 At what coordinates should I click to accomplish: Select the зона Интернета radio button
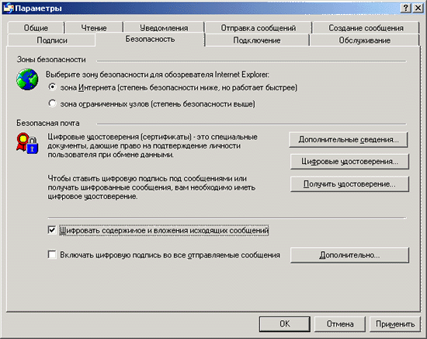coord(52,87)
